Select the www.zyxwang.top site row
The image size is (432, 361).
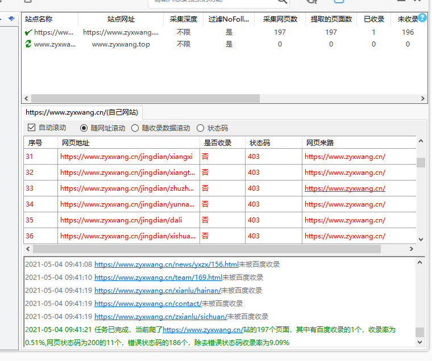click(121, 44)
